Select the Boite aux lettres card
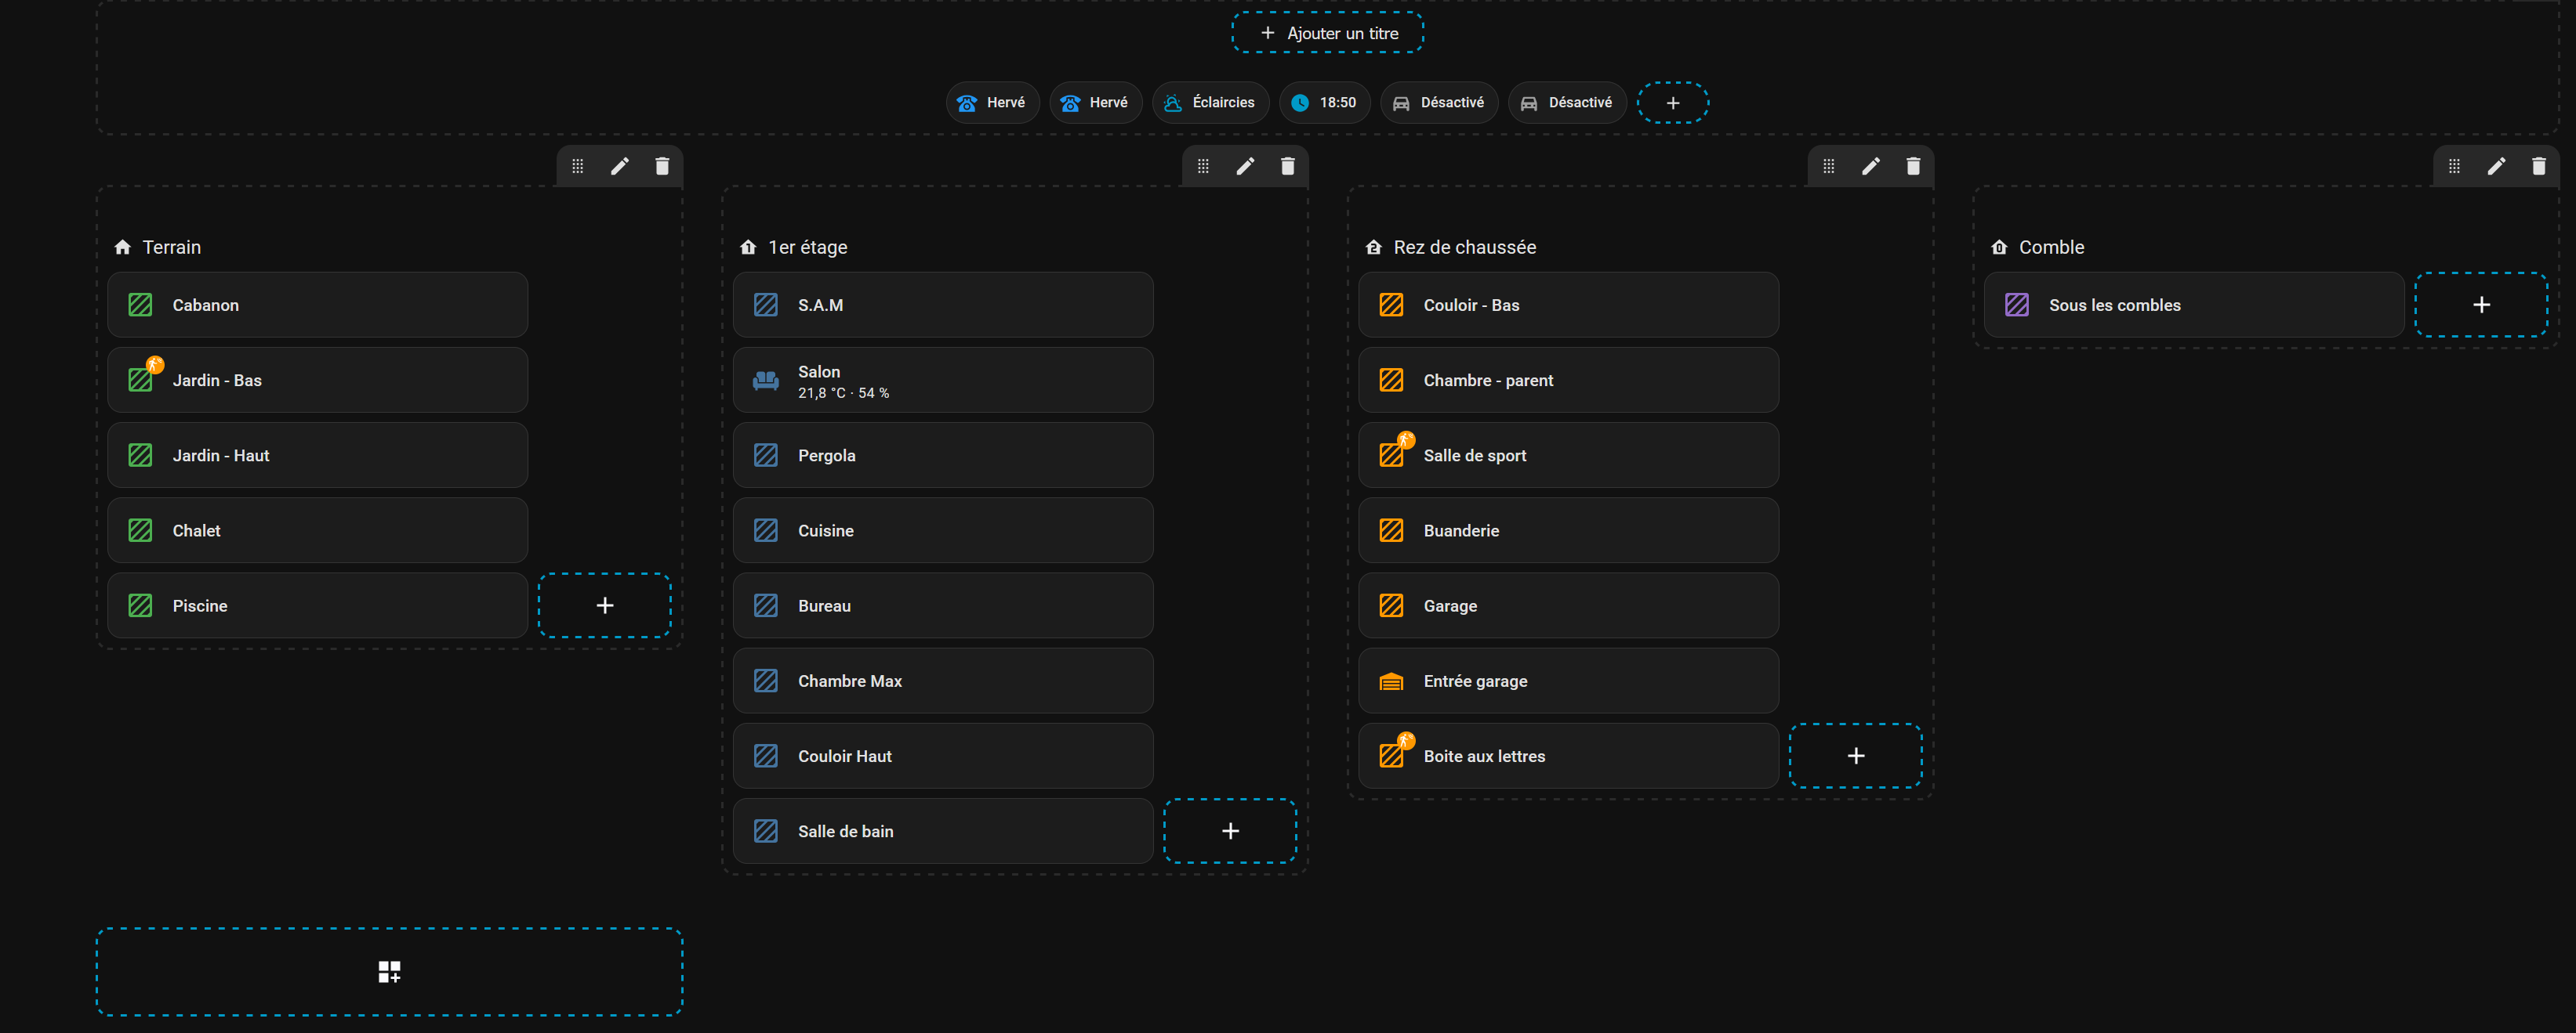The image size is (2576, 1033). point(1567,757)
